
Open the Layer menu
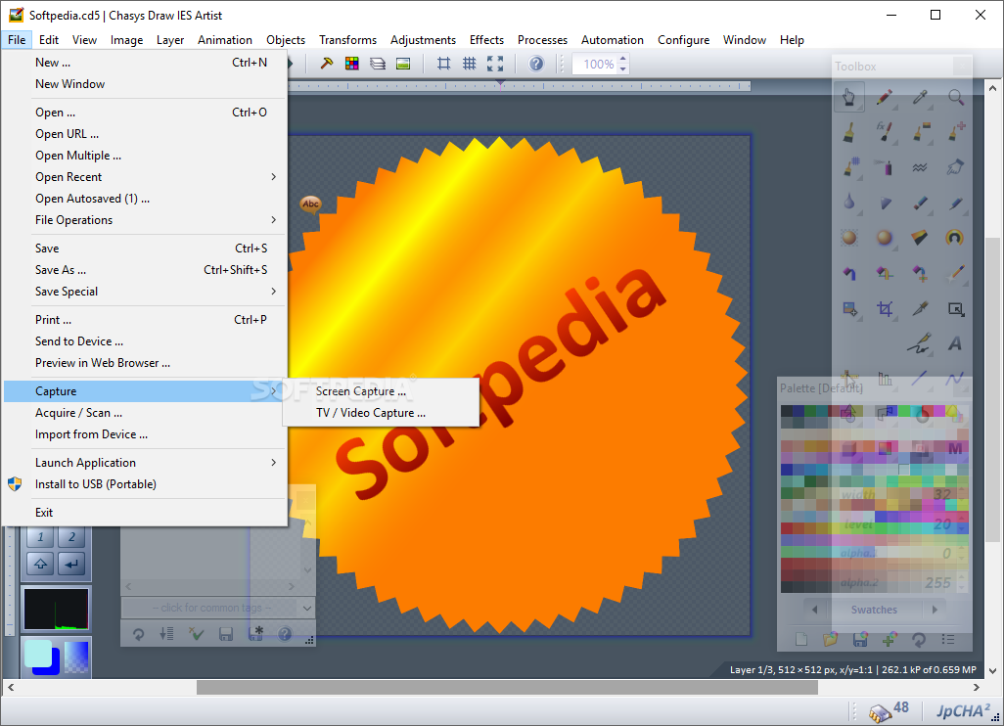pyautogui.click(x=170, y=40)
